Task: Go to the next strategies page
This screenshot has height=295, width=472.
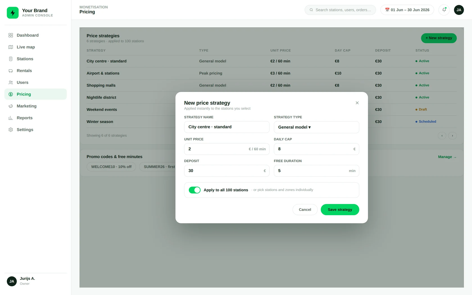Action: pyautogui.click(x=452, y=136)
